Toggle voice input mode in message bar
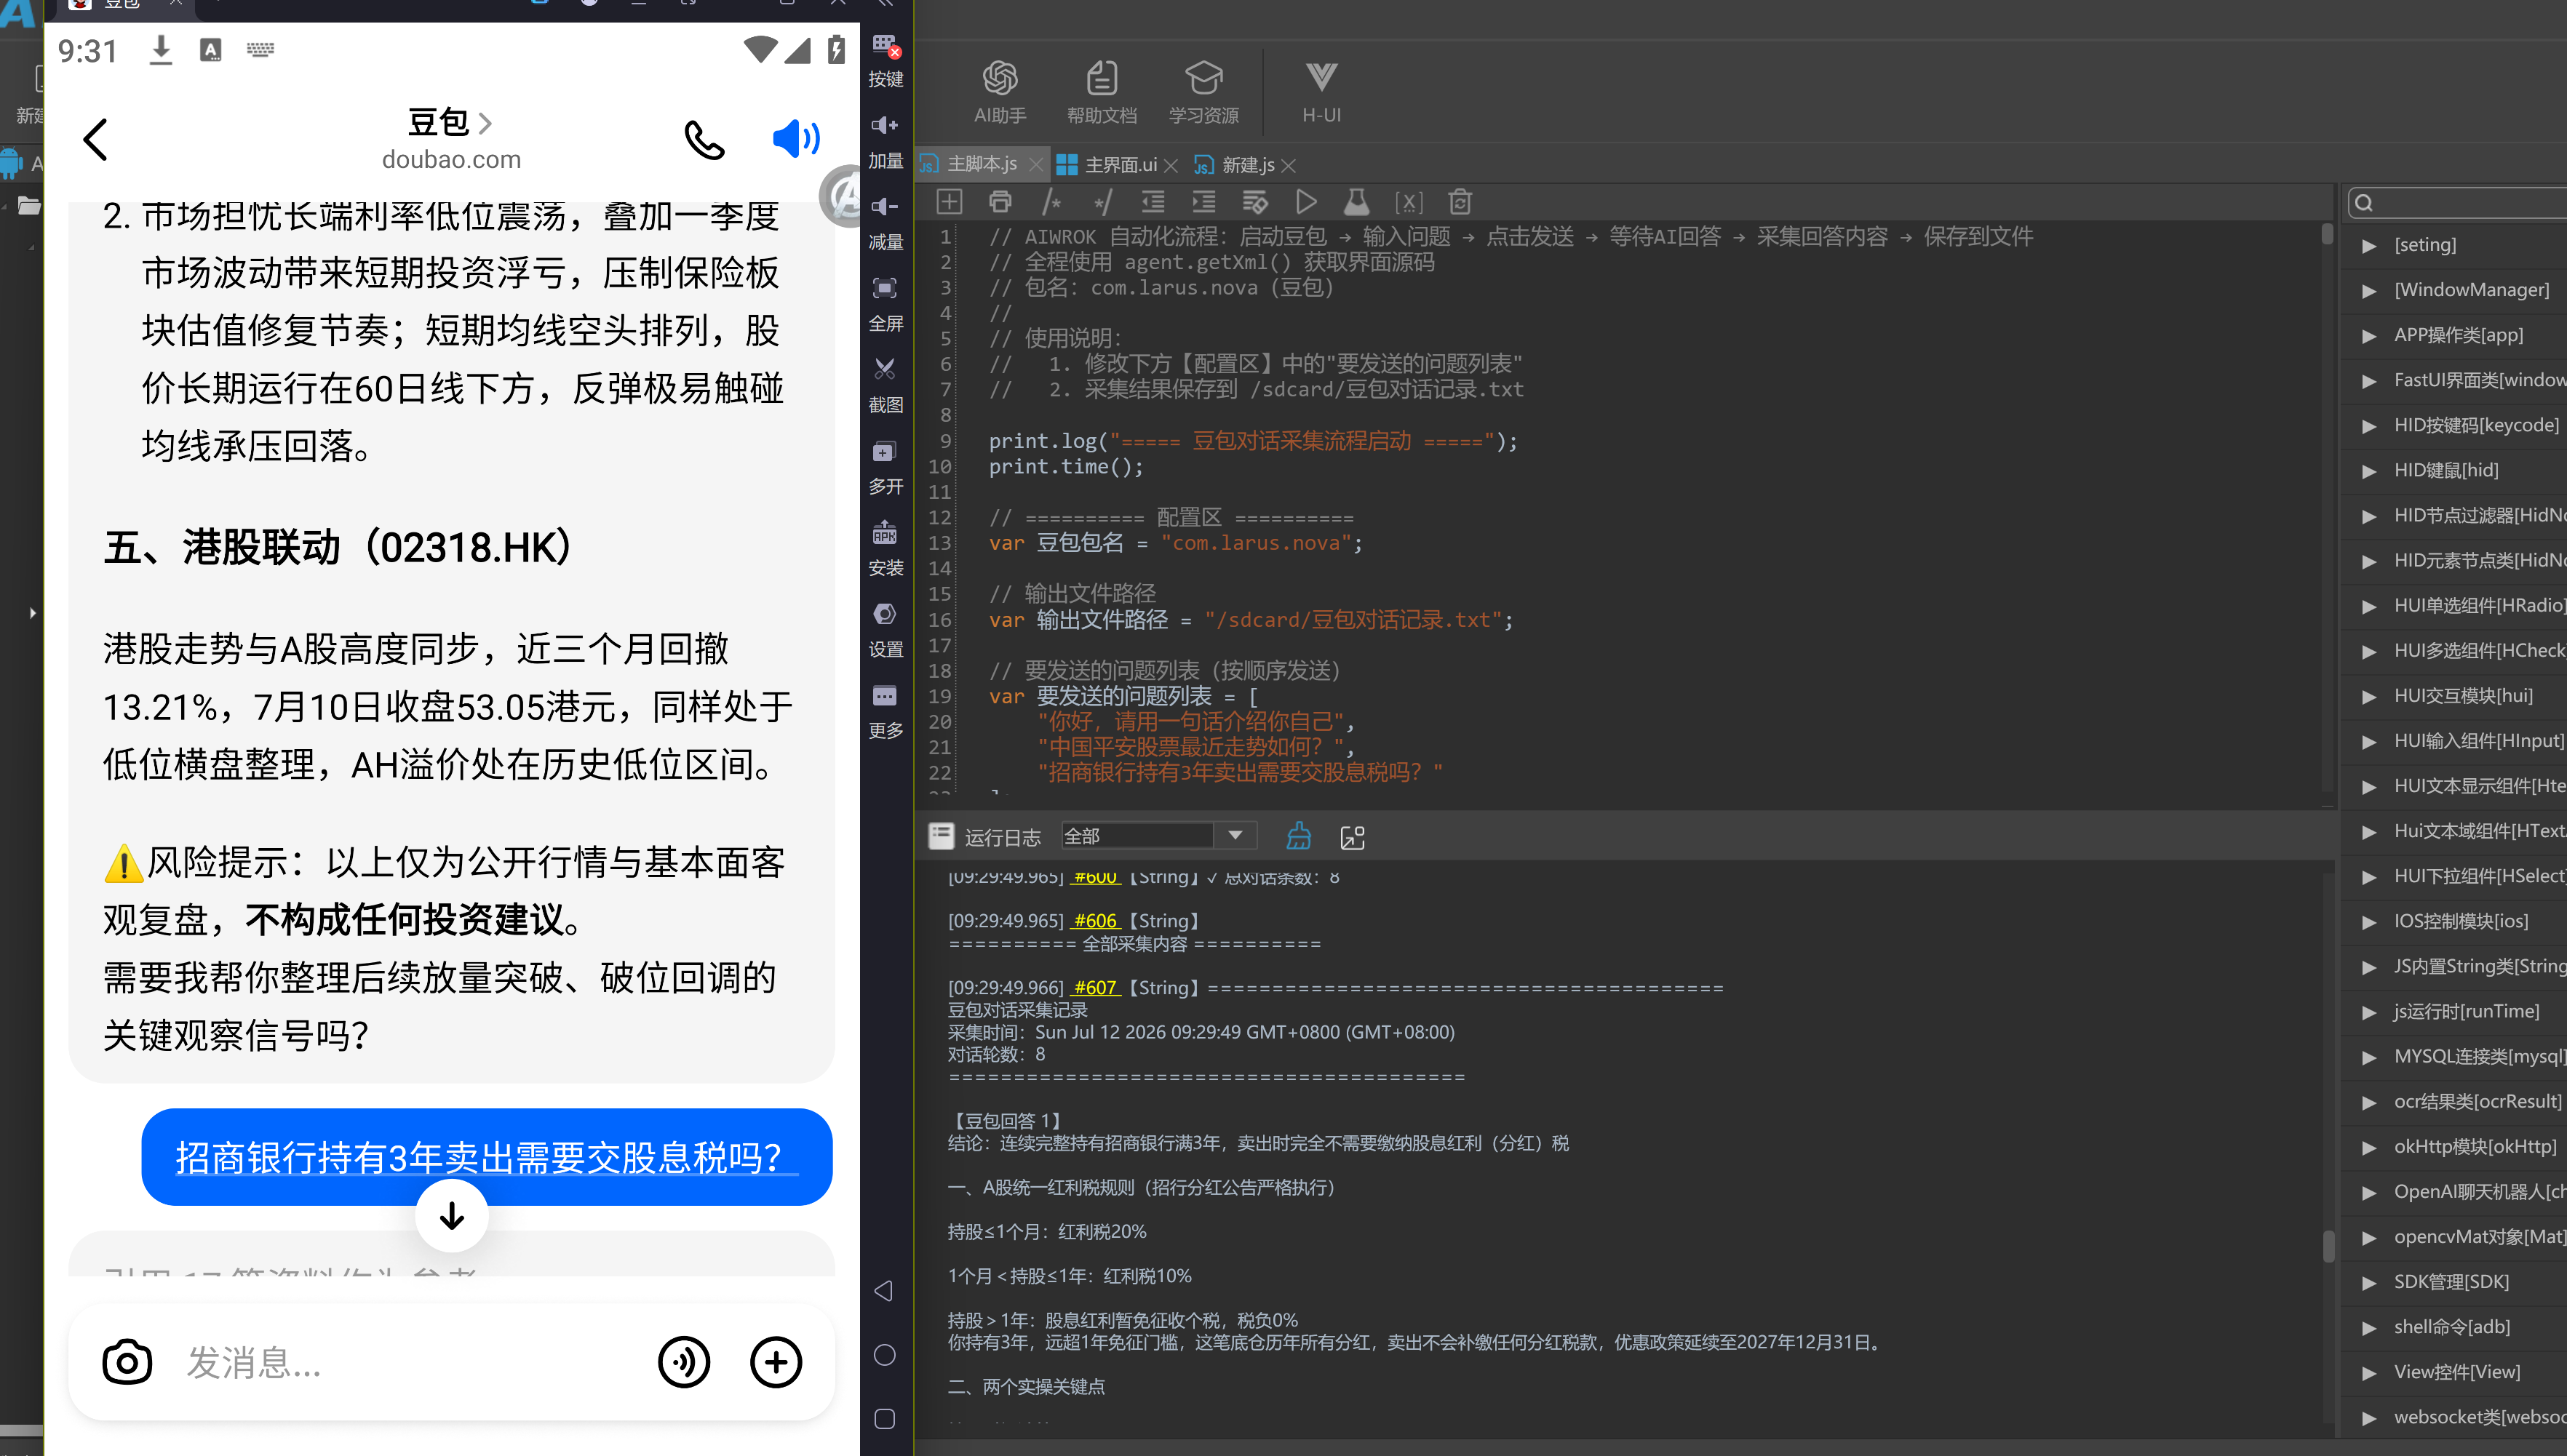 [684, 1362]
